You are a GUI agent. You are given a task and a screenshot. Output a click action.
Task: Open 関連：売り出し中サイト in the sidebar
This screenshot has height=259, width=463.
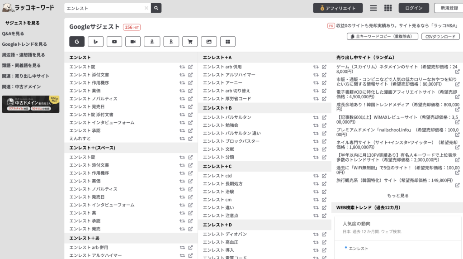25,76
